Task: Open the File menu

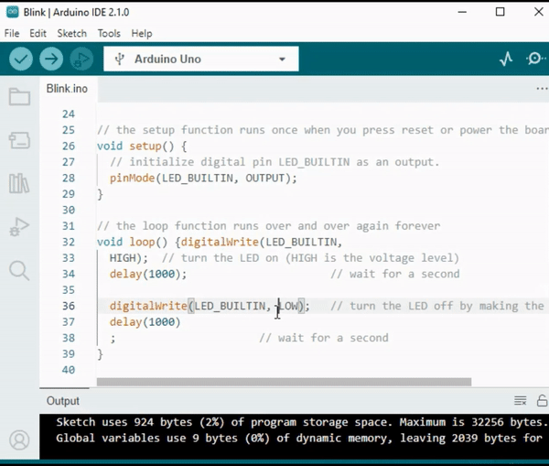Action: [12, 33]
